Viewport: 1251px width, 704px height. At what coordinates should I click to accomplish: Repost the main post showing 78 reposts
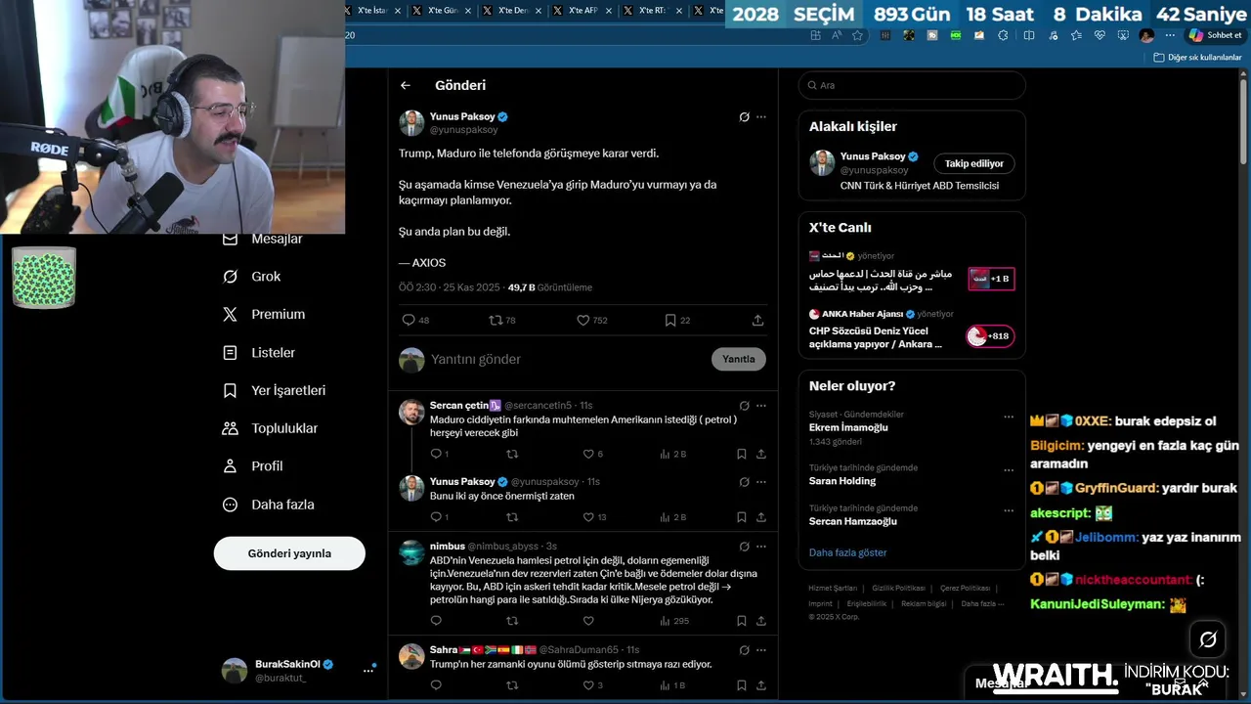point(502,320)
